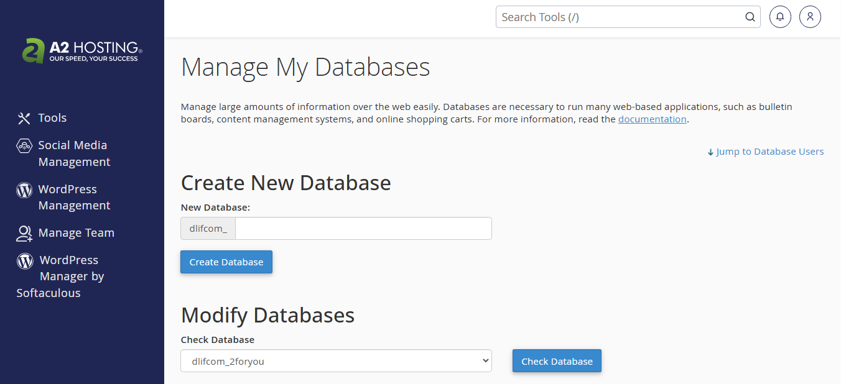The image size is (841, 384).
Task: Click the search magnifier icon
Action: [x=750, y=17]
